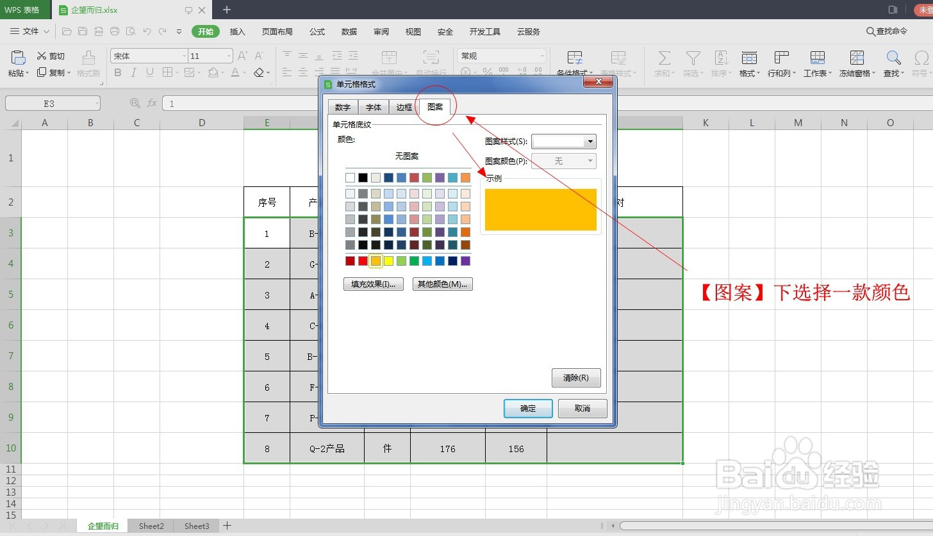
Task: Click the Freeze Panes icon
Action: pos(857,58)
